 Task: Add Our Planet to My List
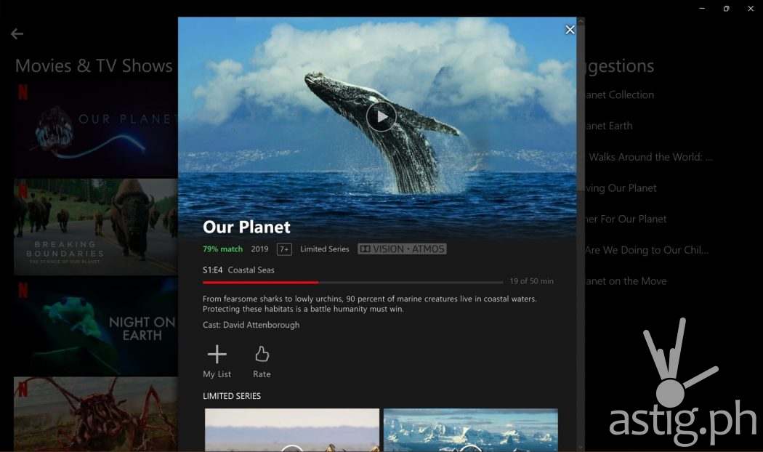[x=217, y=361]
